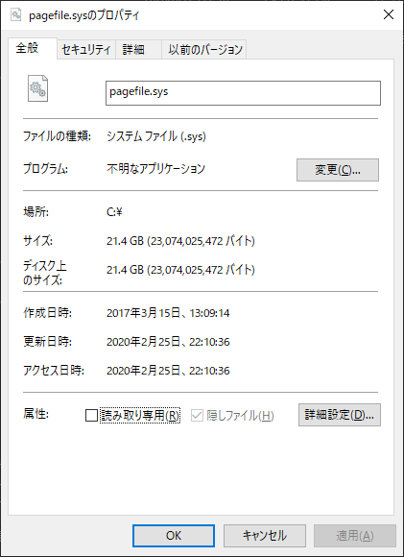Close the properties dialog with X
The width and height of the screenshot is (404, 557).
(x=389, y=14)
